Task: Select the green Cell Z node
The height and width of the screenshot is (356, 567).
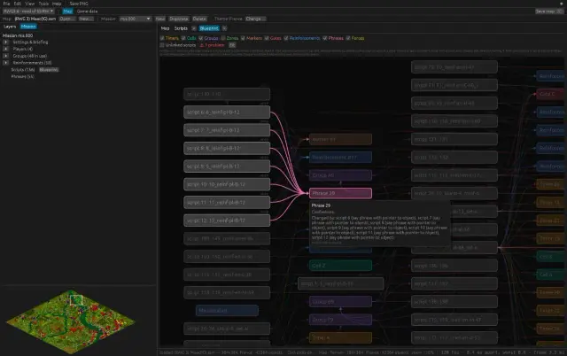Action: click(340, 266)
